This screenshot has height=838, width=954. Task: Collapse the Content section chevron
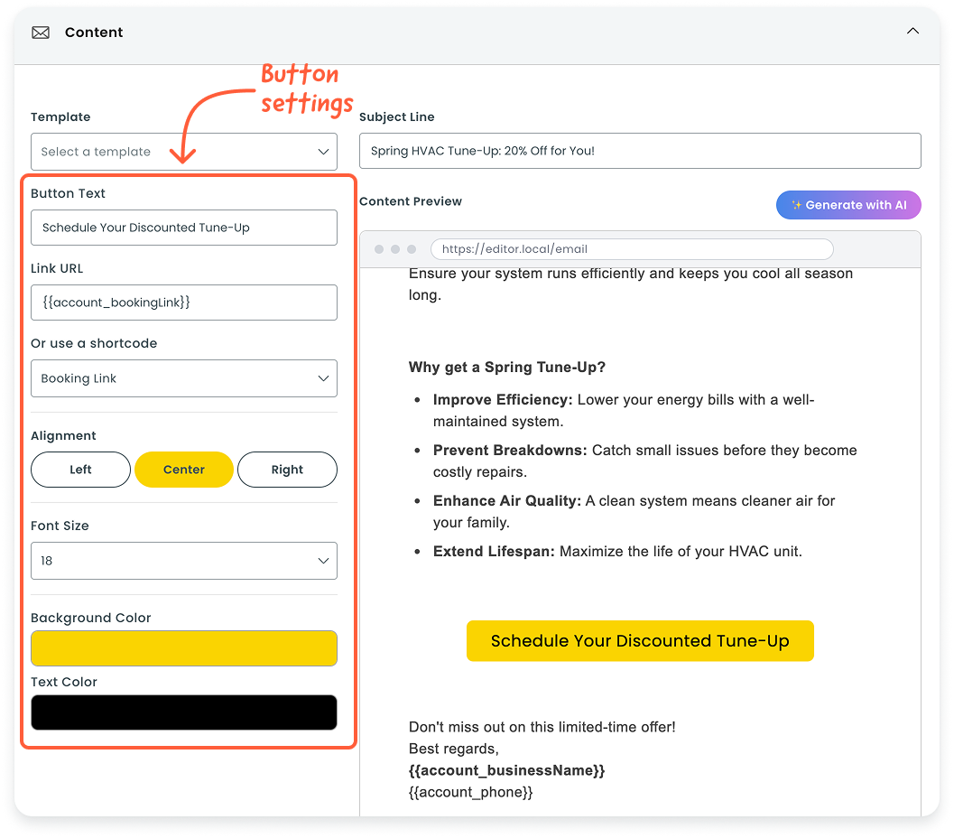912,32
